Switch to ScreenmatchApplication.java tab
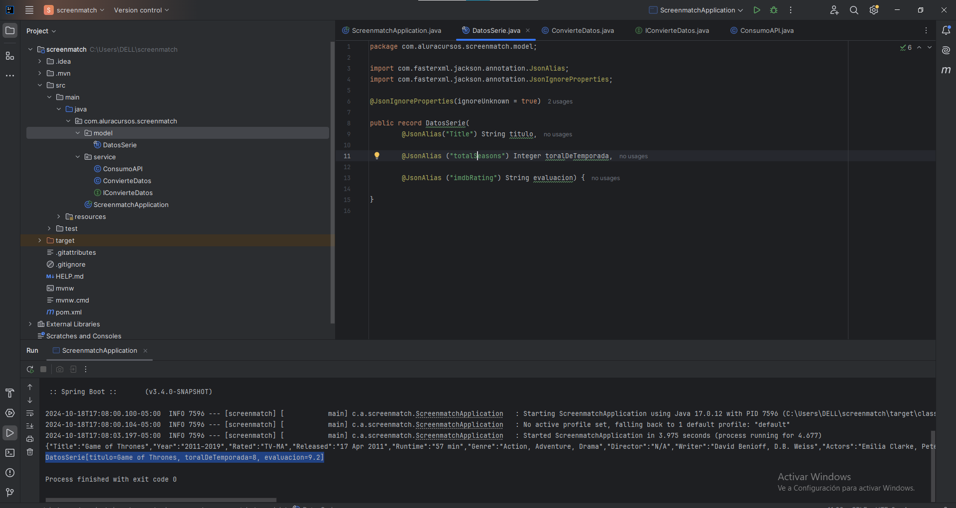The width and height of the screenshot is (956, 508). click(392, 30)
